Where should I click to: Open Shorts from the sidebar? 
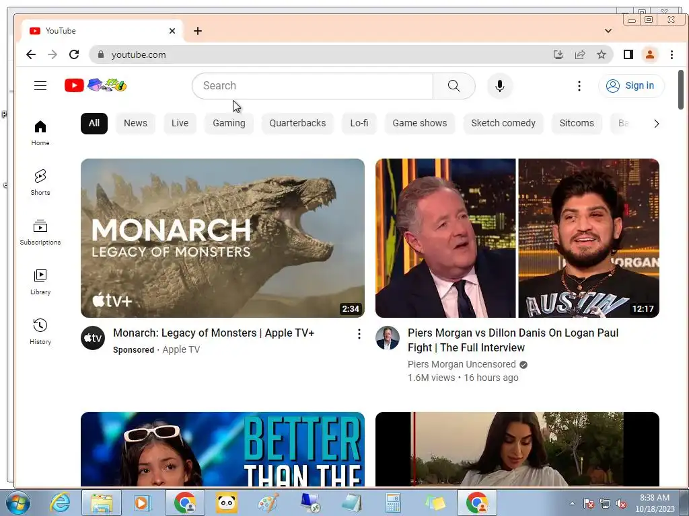40,183
